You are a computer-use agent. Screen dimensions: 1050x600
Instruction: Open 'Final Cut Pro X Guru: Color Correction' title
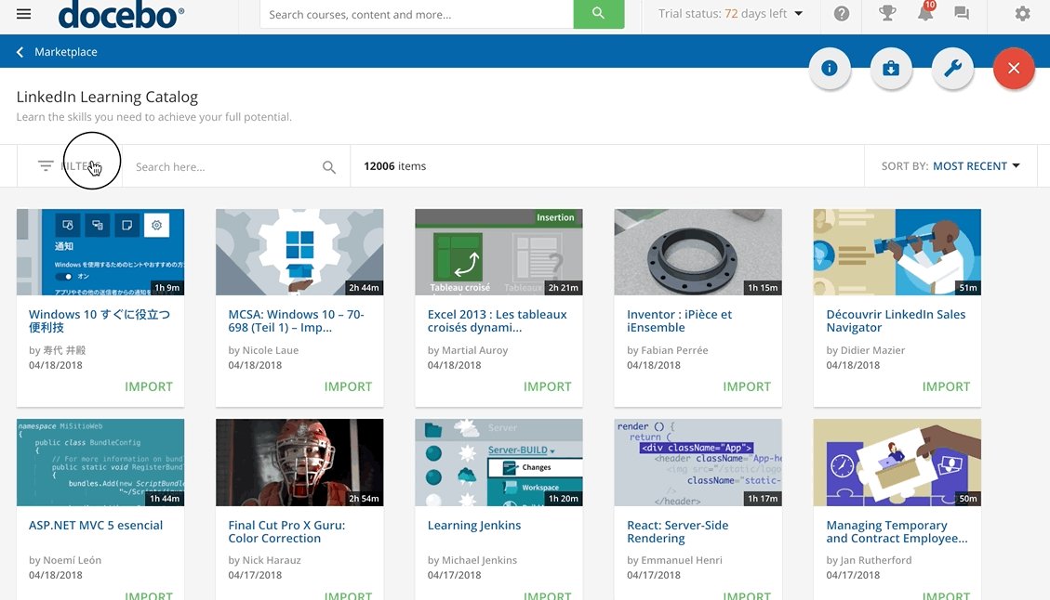(286, 532)
